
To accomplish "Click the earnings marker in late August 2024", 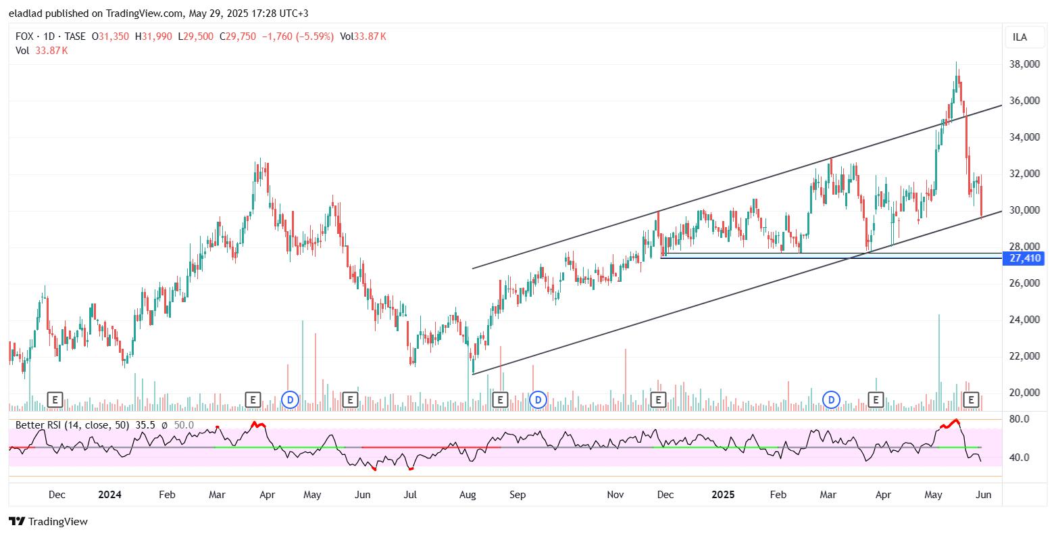I will pyautogui.click(x=500, y=399).
